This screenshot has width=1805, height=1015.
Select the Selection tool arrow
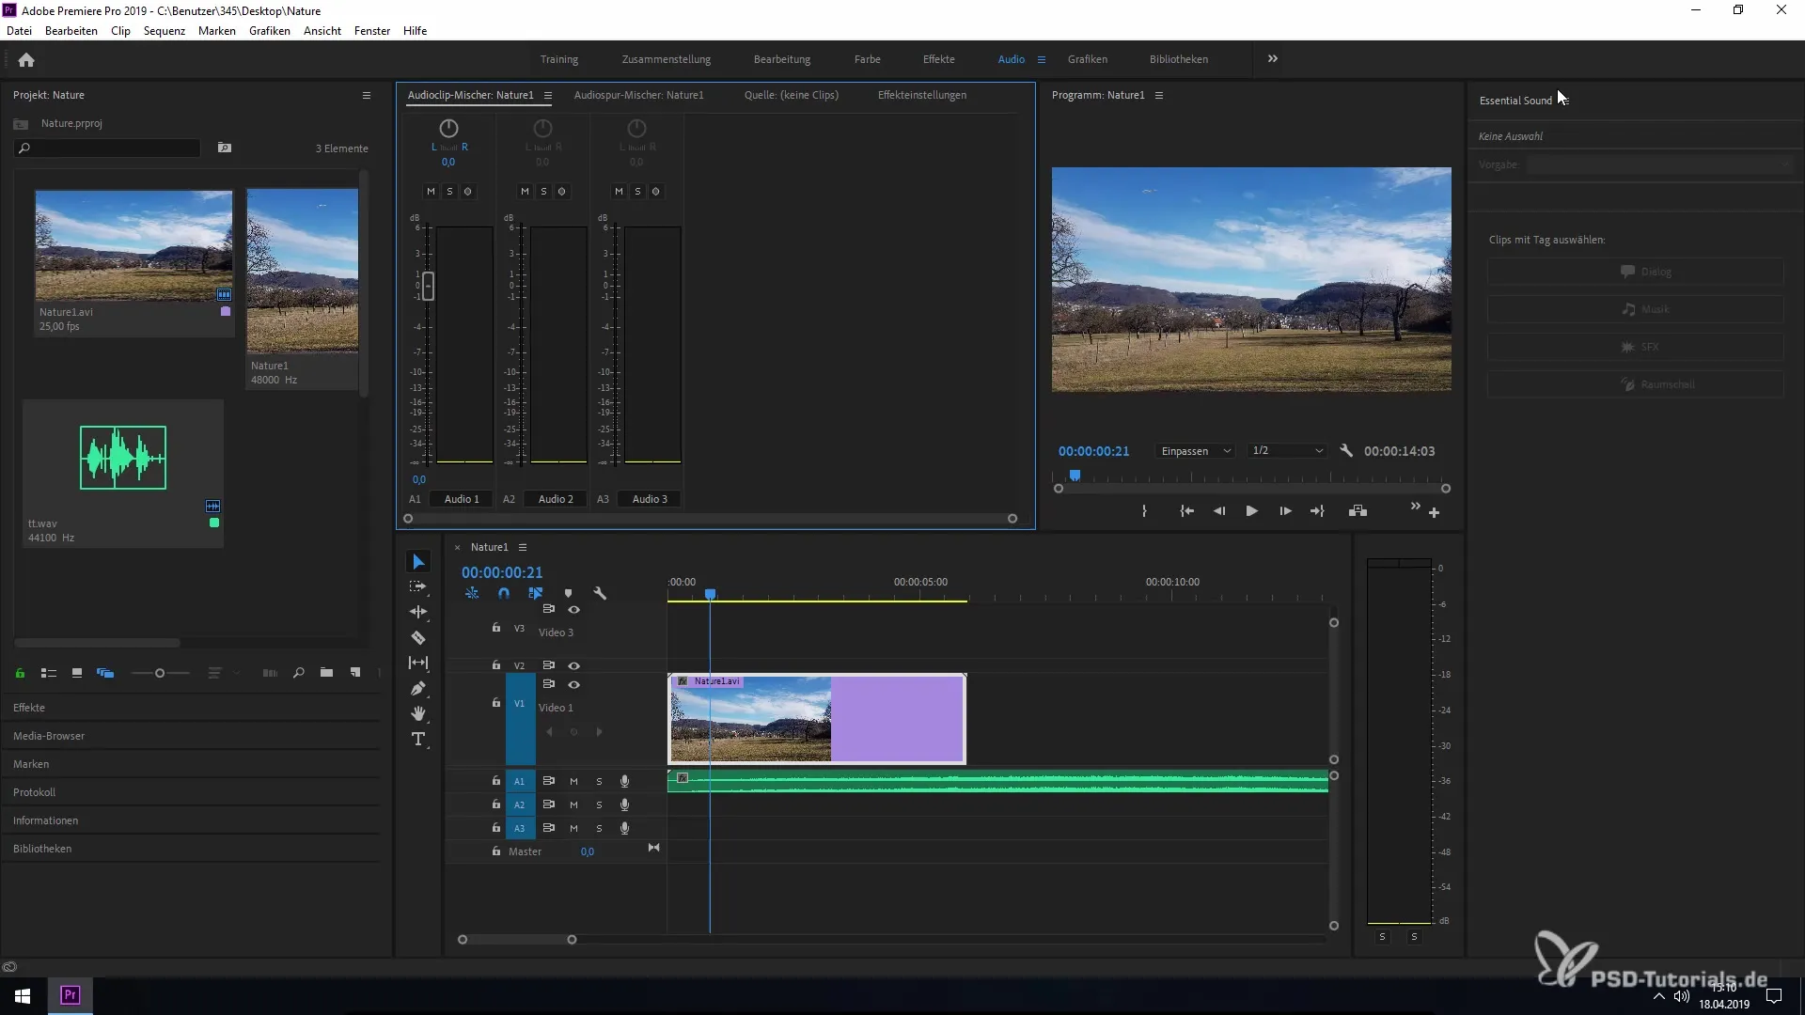tap(418, 562)
